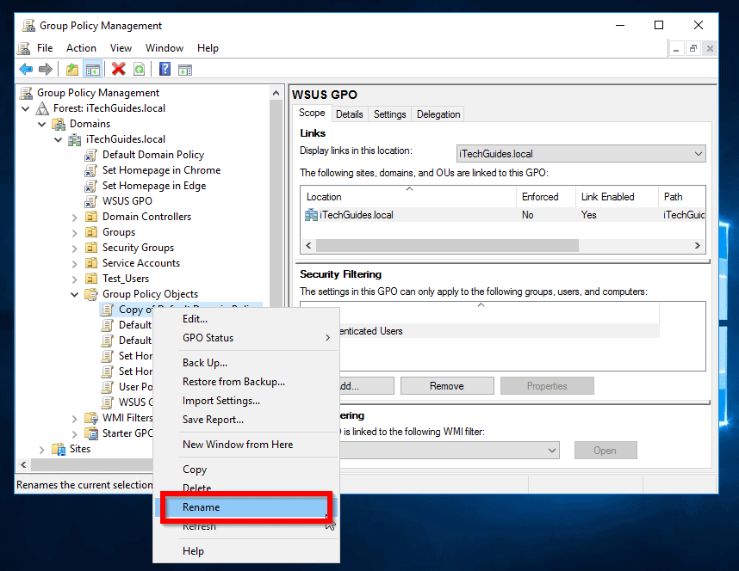Click the green Refresh toolbar icon

139,70
